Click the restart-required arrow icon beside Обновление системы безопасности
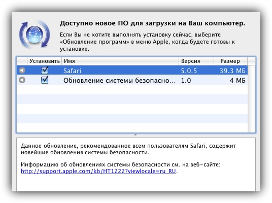Image resolution: width=272 pixels, height=203 pixels. click(22, 80)
